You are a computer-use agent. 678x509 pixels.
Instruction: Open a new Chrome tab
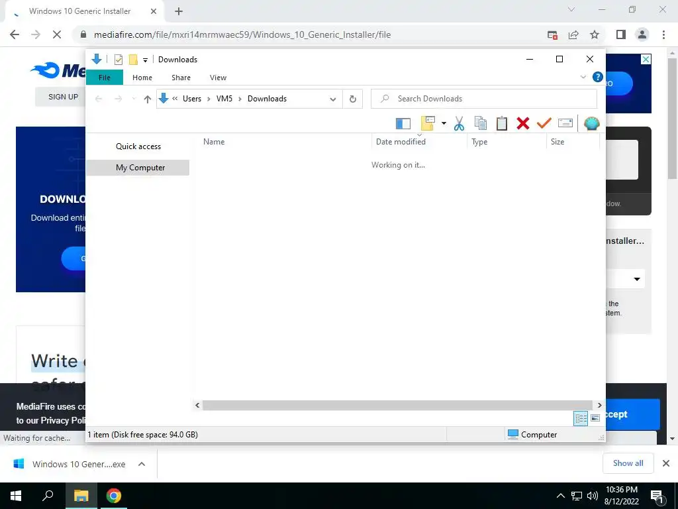click(179, 12)
